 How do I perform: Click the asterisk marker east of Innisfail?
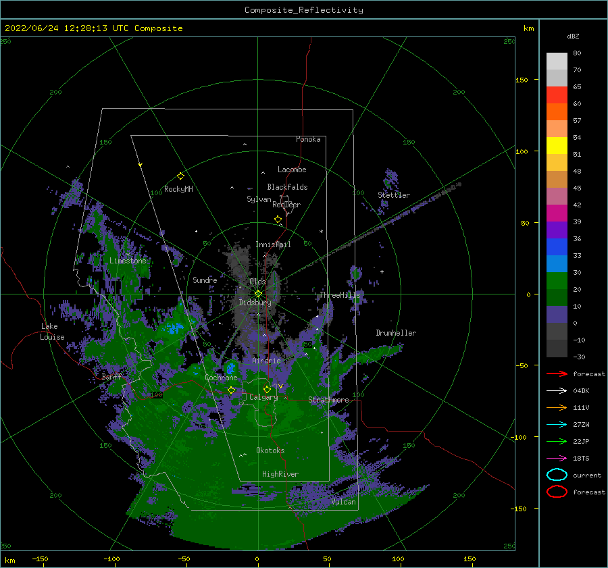point(321,232)
